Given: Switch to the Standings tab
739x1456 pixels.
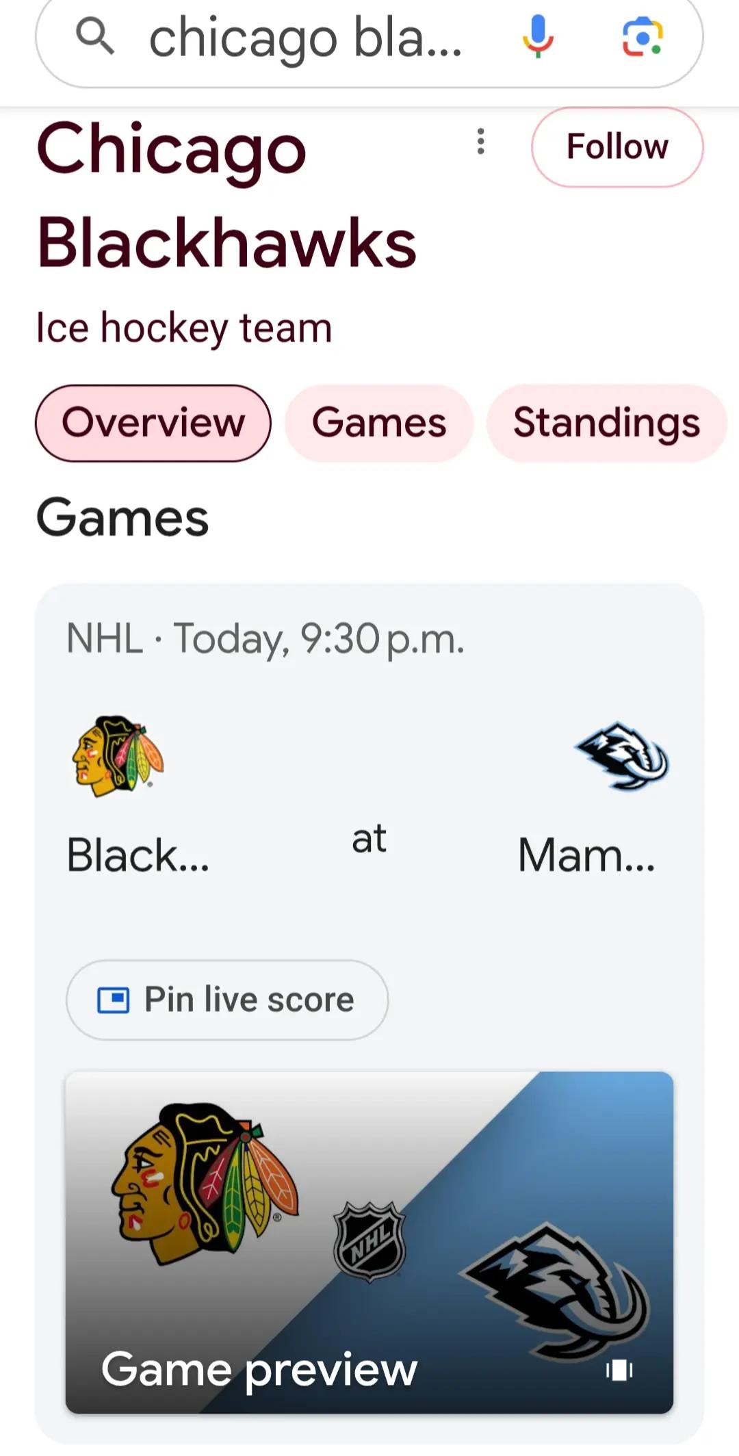Looking at the screenshot, I should (x=606, y=423).
